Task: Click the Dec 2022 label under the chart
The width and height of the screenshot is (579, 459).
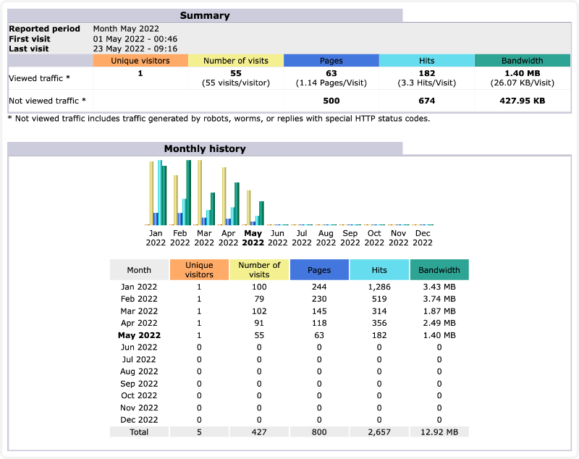Action: [423, 238]
